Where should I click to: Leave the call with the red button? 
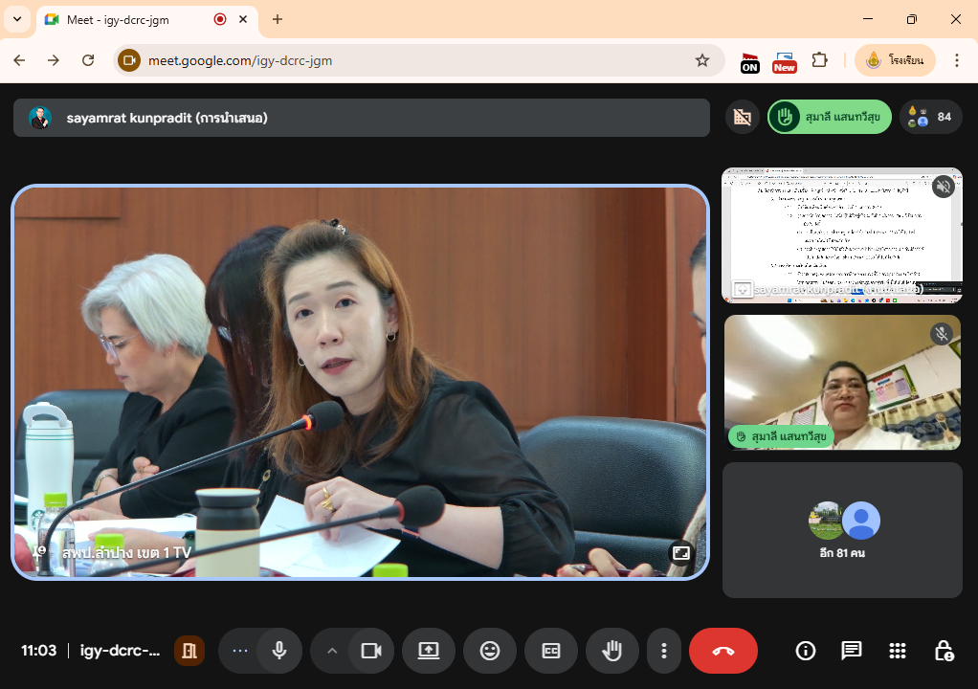click(723, 651)
